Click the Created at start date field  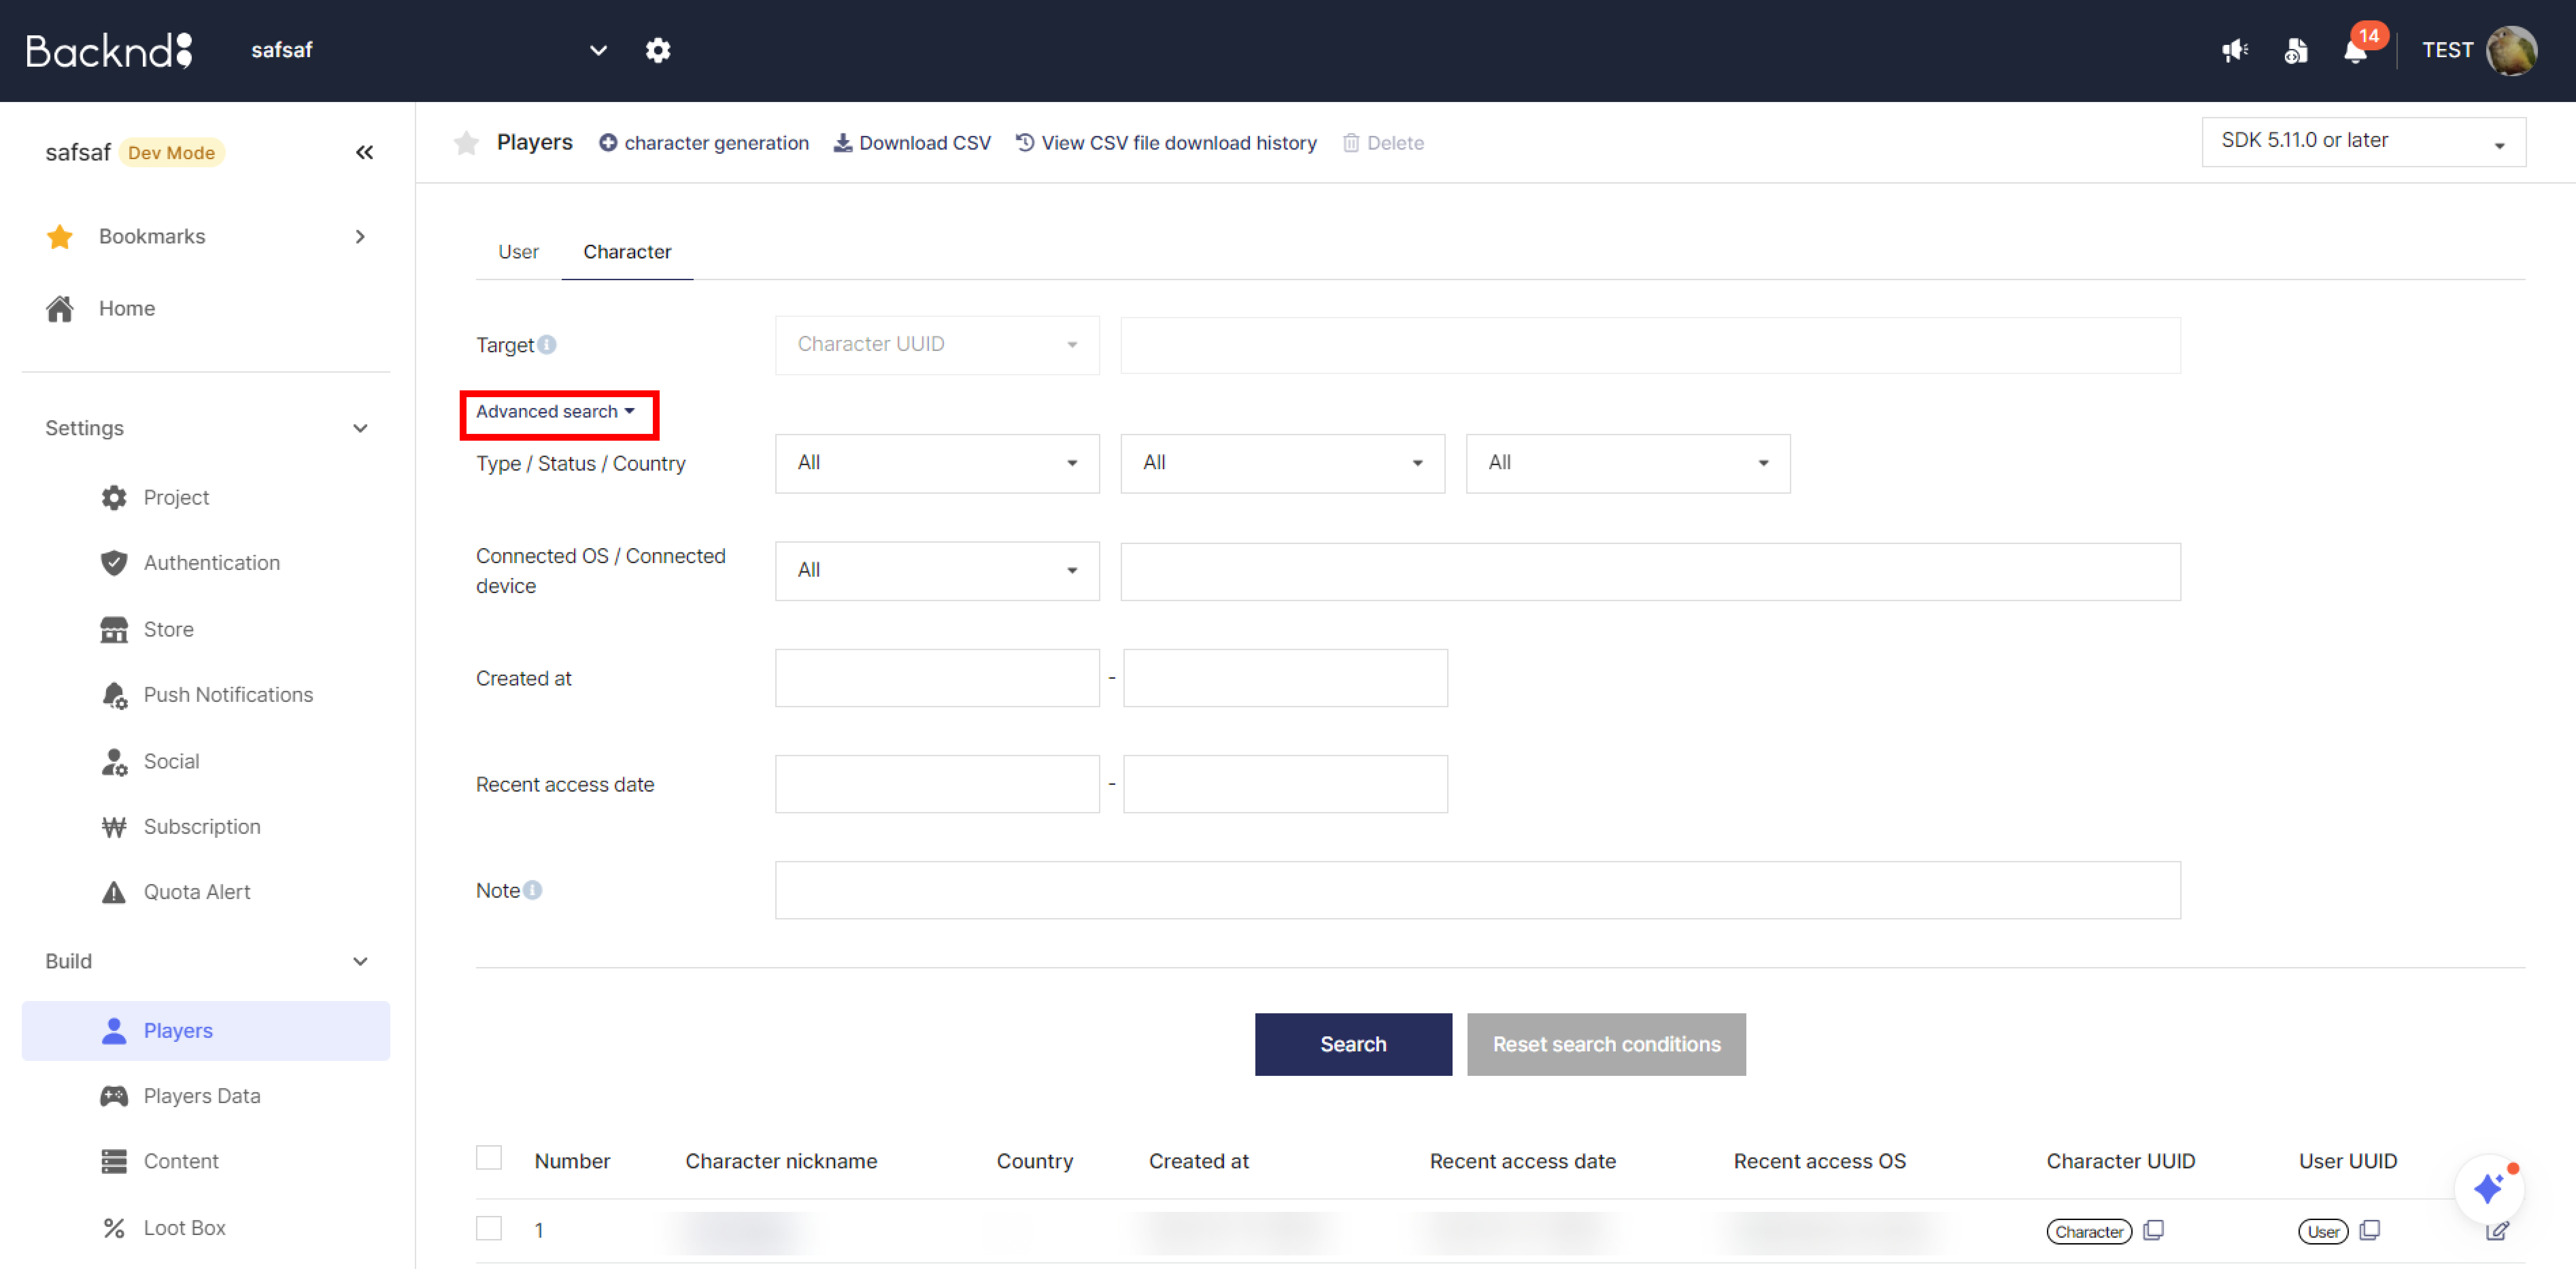(x=937, y=678)
